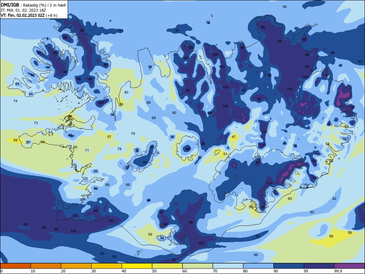Click the 10–20 orange legend swatch
Image resolution: width=365 pixels, height=274 pixels.
[x=46, y=266]
